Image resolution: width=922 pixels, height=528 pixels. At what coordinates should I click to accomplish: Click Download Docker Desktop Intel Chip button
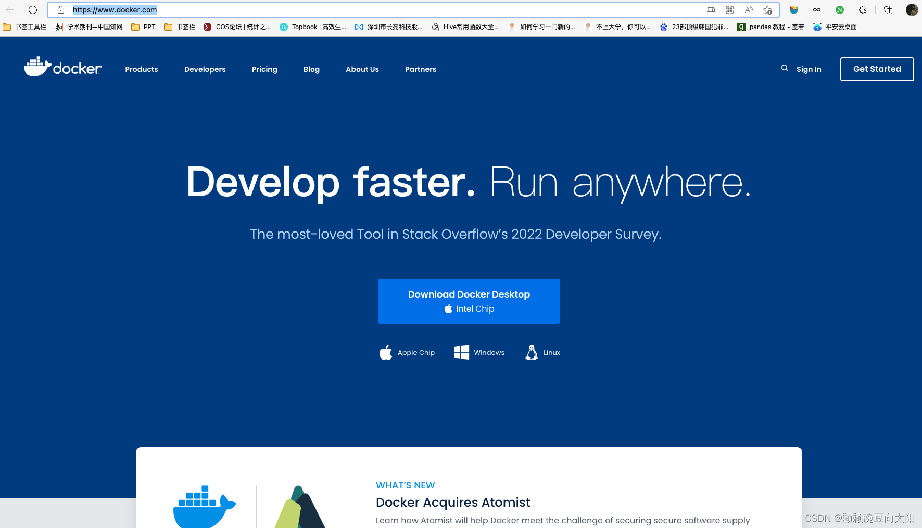(469, 301)
